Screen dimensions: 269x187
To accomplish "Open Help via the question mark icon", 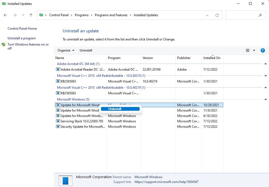I will click(263, 50).
